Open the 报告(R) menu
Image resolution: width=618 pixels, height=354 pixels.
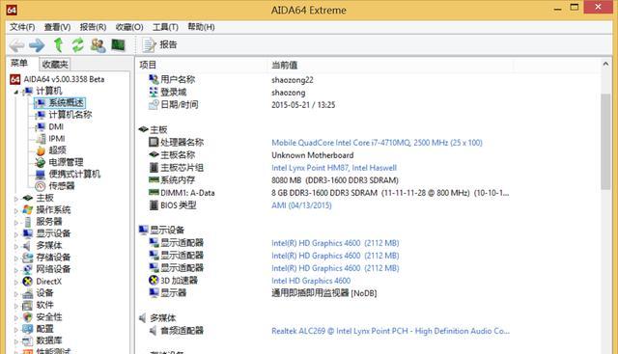point(93,27)
